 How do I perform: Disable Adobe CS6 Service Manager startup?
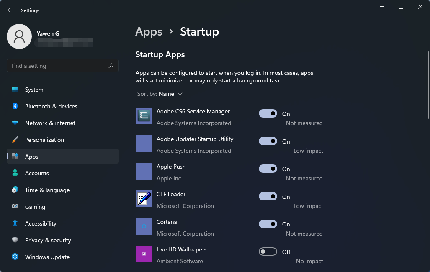(x=268, y=113)
